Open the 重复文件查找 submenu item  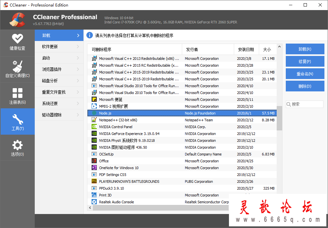tap(59, 92)
